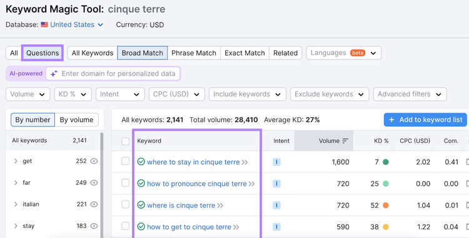The width and height of the screenshot is (469, 238).
Task: Switch to Exact Match tab
Action: [245, 53]
